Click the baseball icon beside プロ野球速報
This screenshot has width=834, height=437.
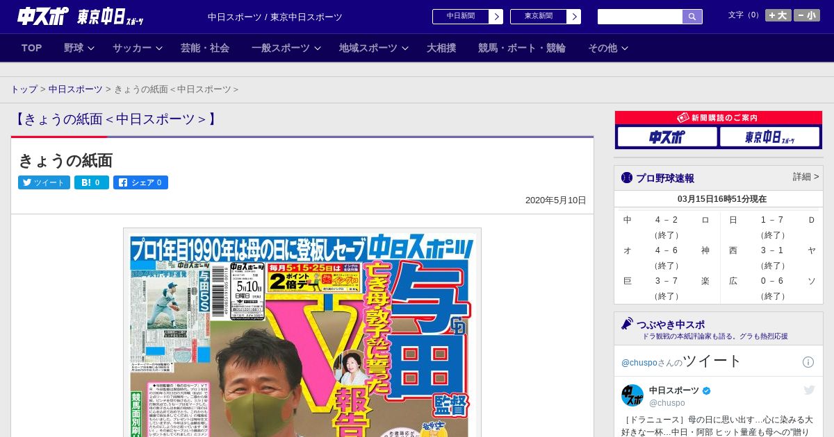click(627, 178)
